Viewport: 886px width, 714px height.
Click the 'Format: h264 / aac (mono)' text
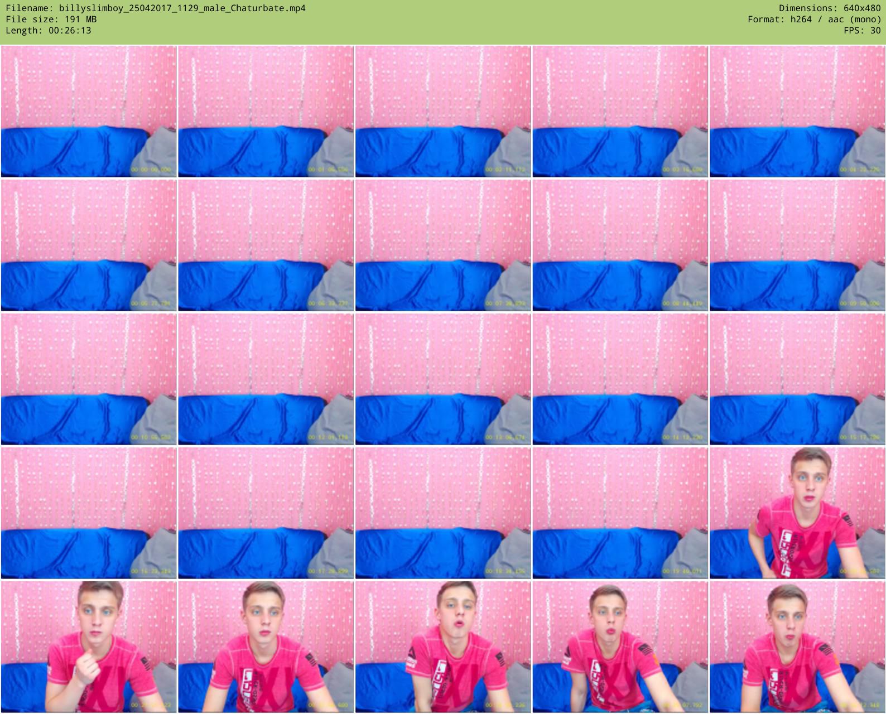[814, 20]
